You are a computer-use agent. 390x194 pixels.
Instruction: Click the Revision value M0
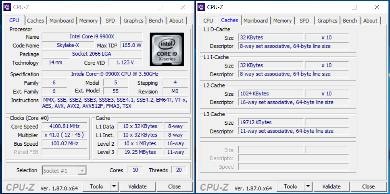click(175, 91)
